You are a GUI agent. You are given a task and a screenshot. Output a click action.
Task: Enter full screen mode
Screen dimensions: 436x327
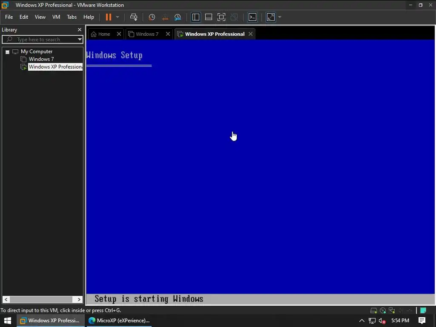(x=221, y=17)
